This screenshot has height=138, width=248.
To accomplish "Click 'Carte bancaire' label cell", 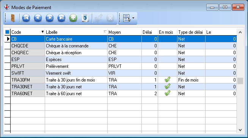I will pyautogui.click(x=76, y=39).
